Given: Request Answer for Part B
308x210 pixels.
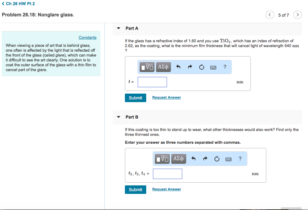Looking at the screenshot, I should point(166,189).
